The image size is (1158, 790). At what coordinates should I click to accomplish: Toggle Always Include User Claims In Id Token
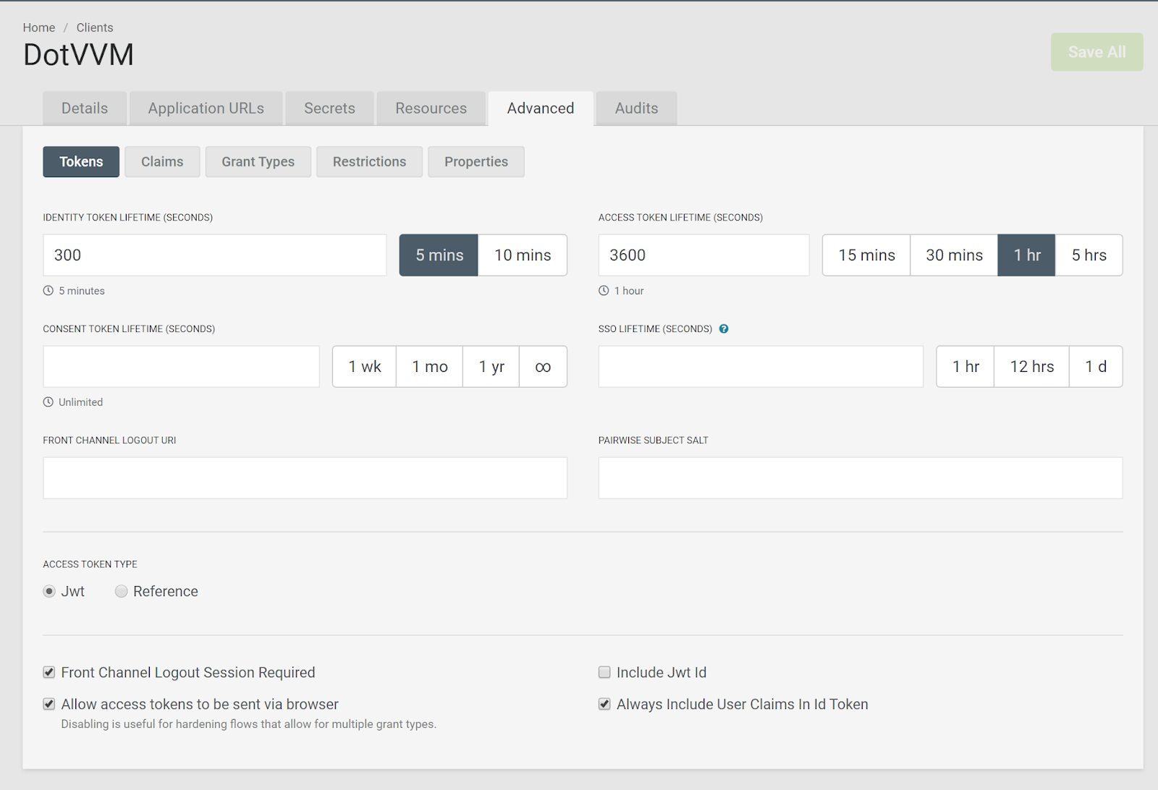[604, 705]
